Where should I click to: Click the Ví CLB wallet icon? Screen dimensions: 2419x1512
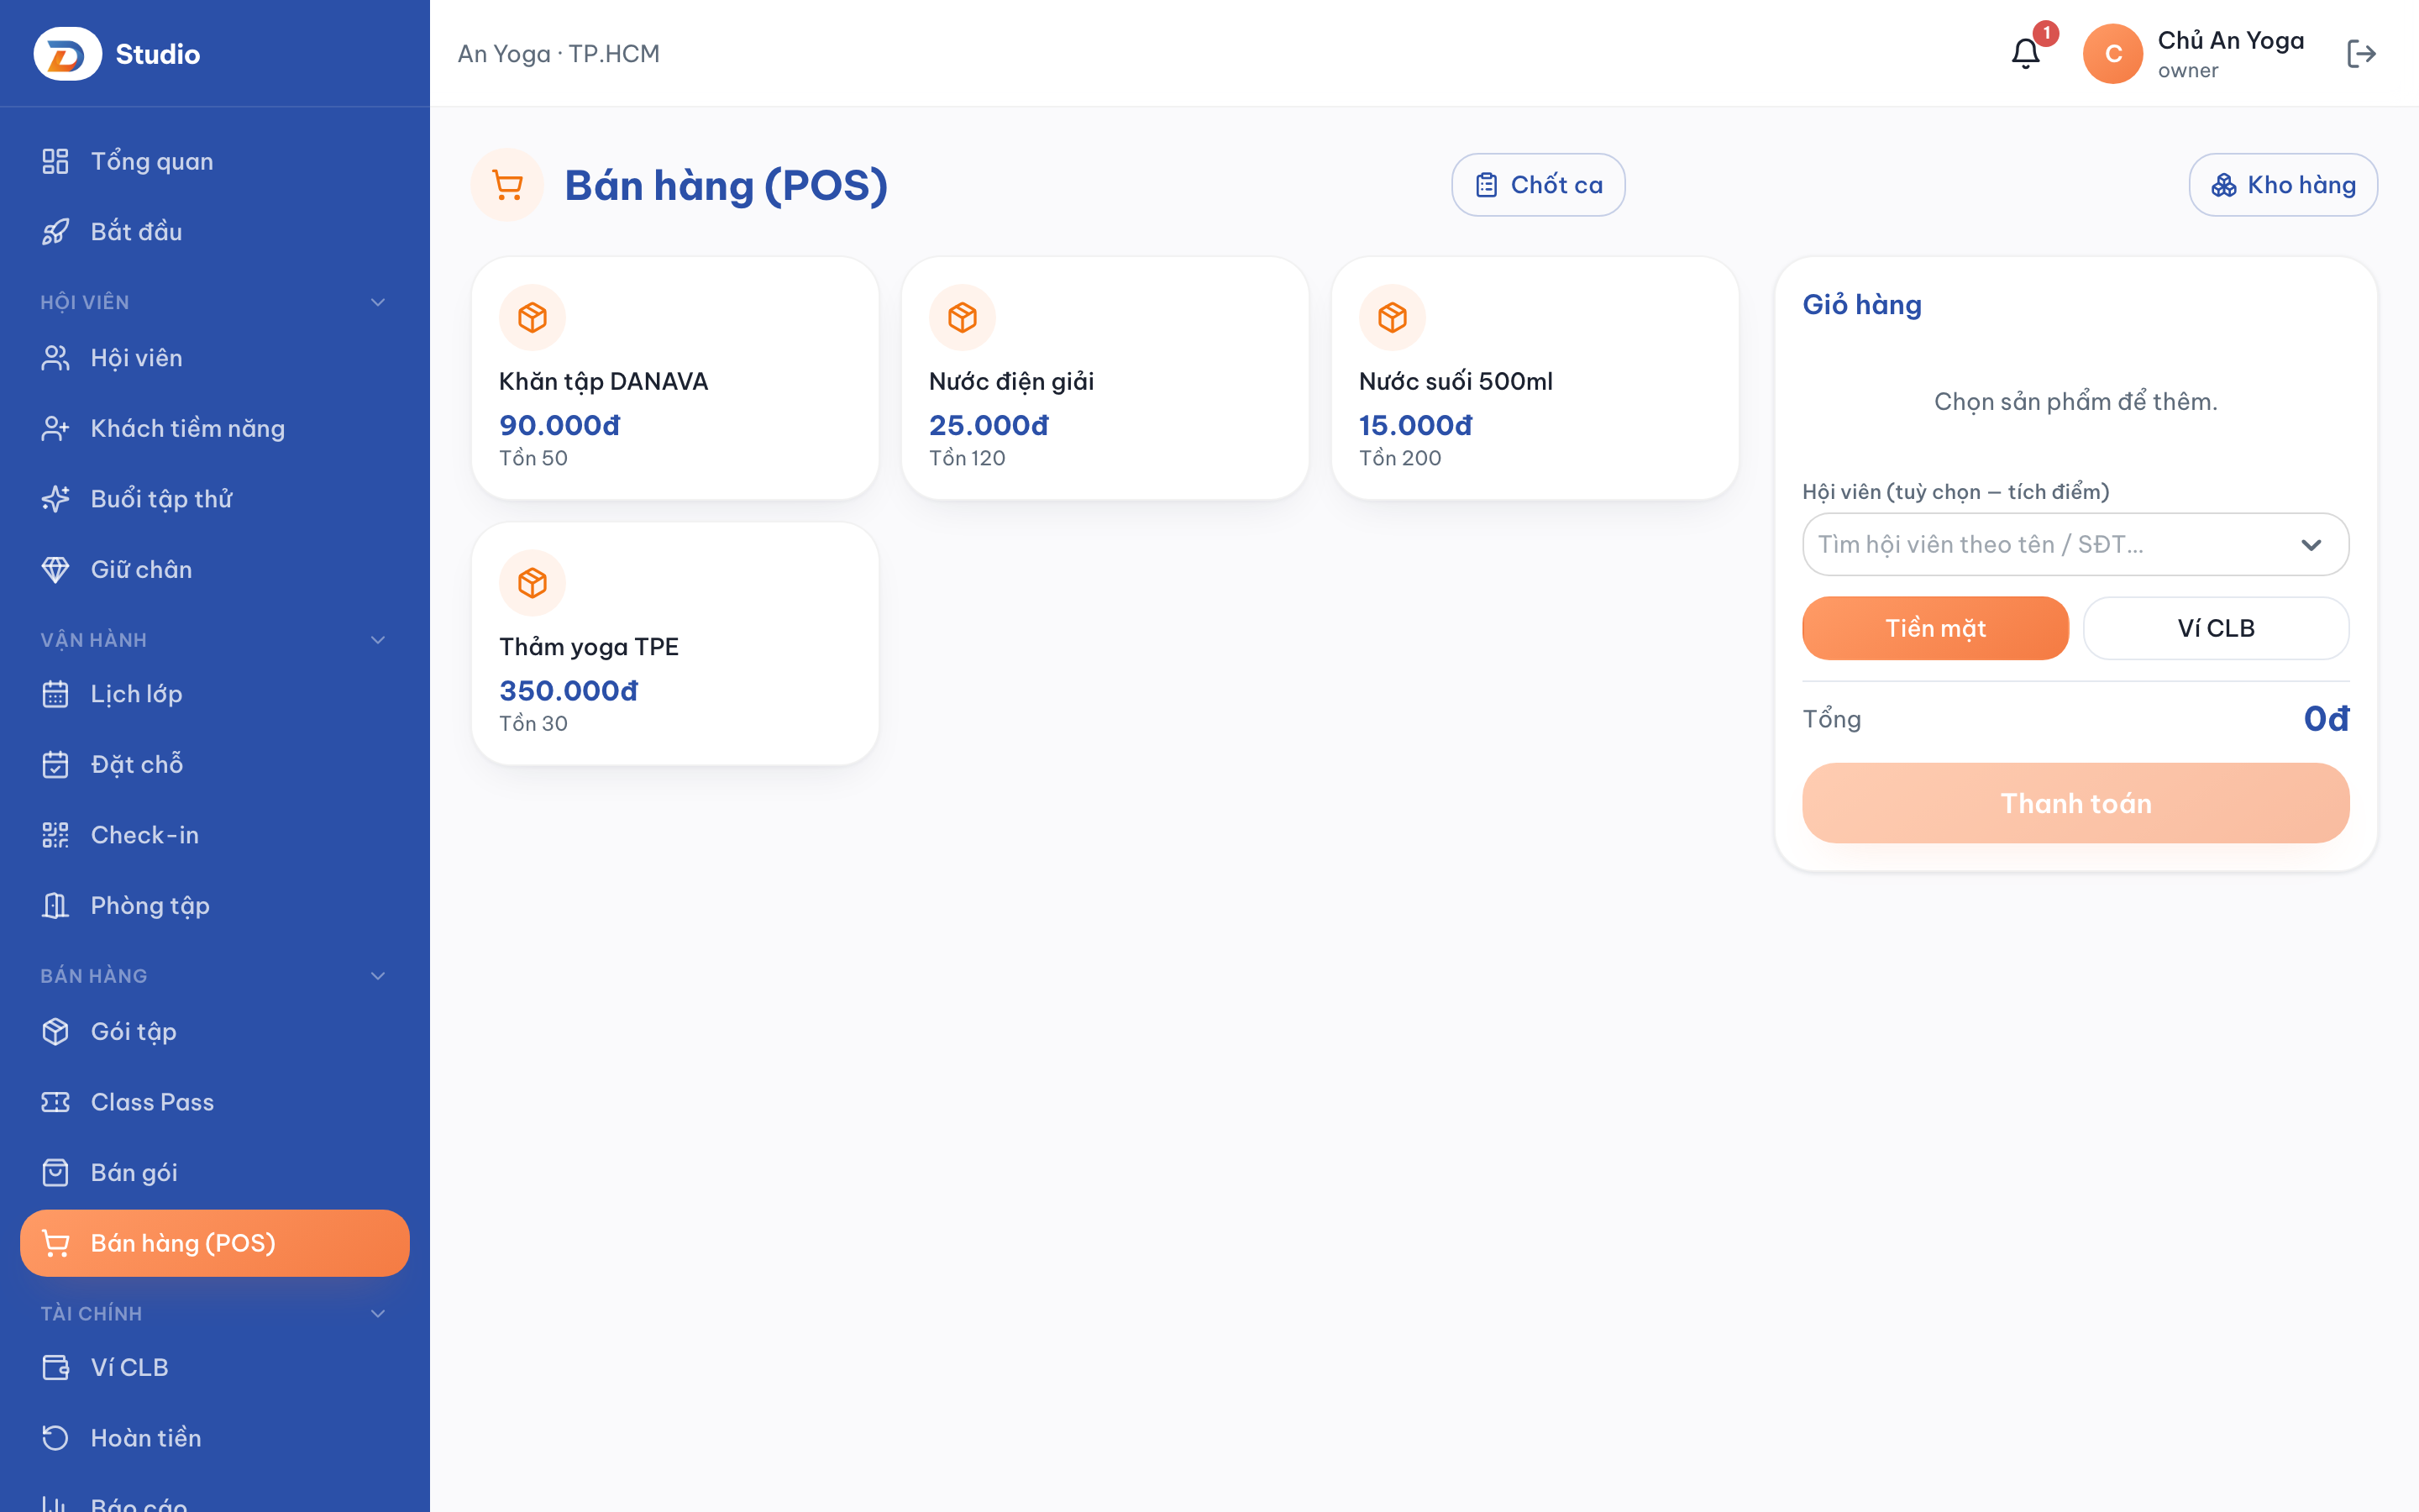coord(55,1368)
